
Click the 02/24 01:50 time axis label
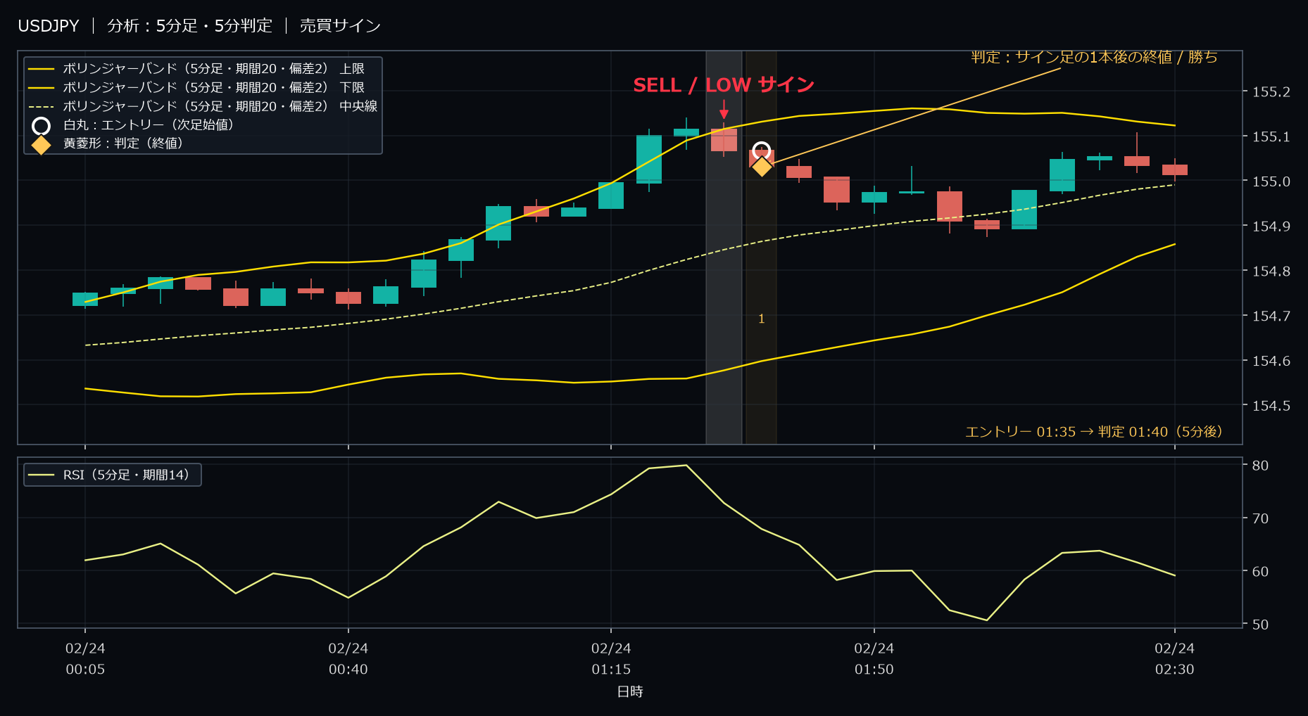(874, 659)
